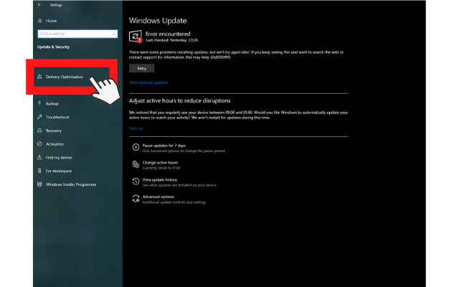Viewport: 459px width, 287px height.
Task: Click 'Visit Advanced options to change' text
Action: click(184, 151)
